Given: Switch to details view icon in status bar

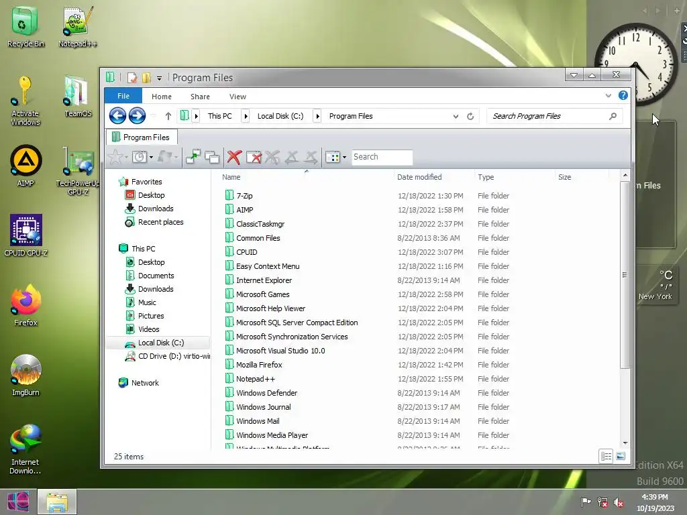Looking at the screenshot, I should pyautogui.click(x=606, y=456).
